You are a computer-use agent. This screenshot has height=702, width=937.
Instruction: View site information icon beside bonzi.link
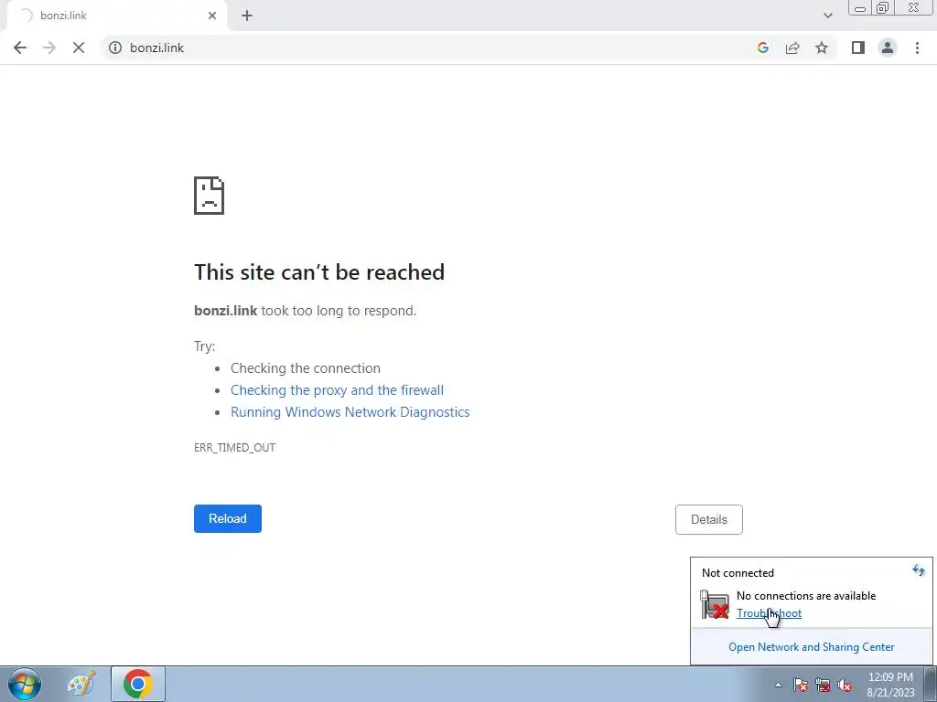coord(115,48)
